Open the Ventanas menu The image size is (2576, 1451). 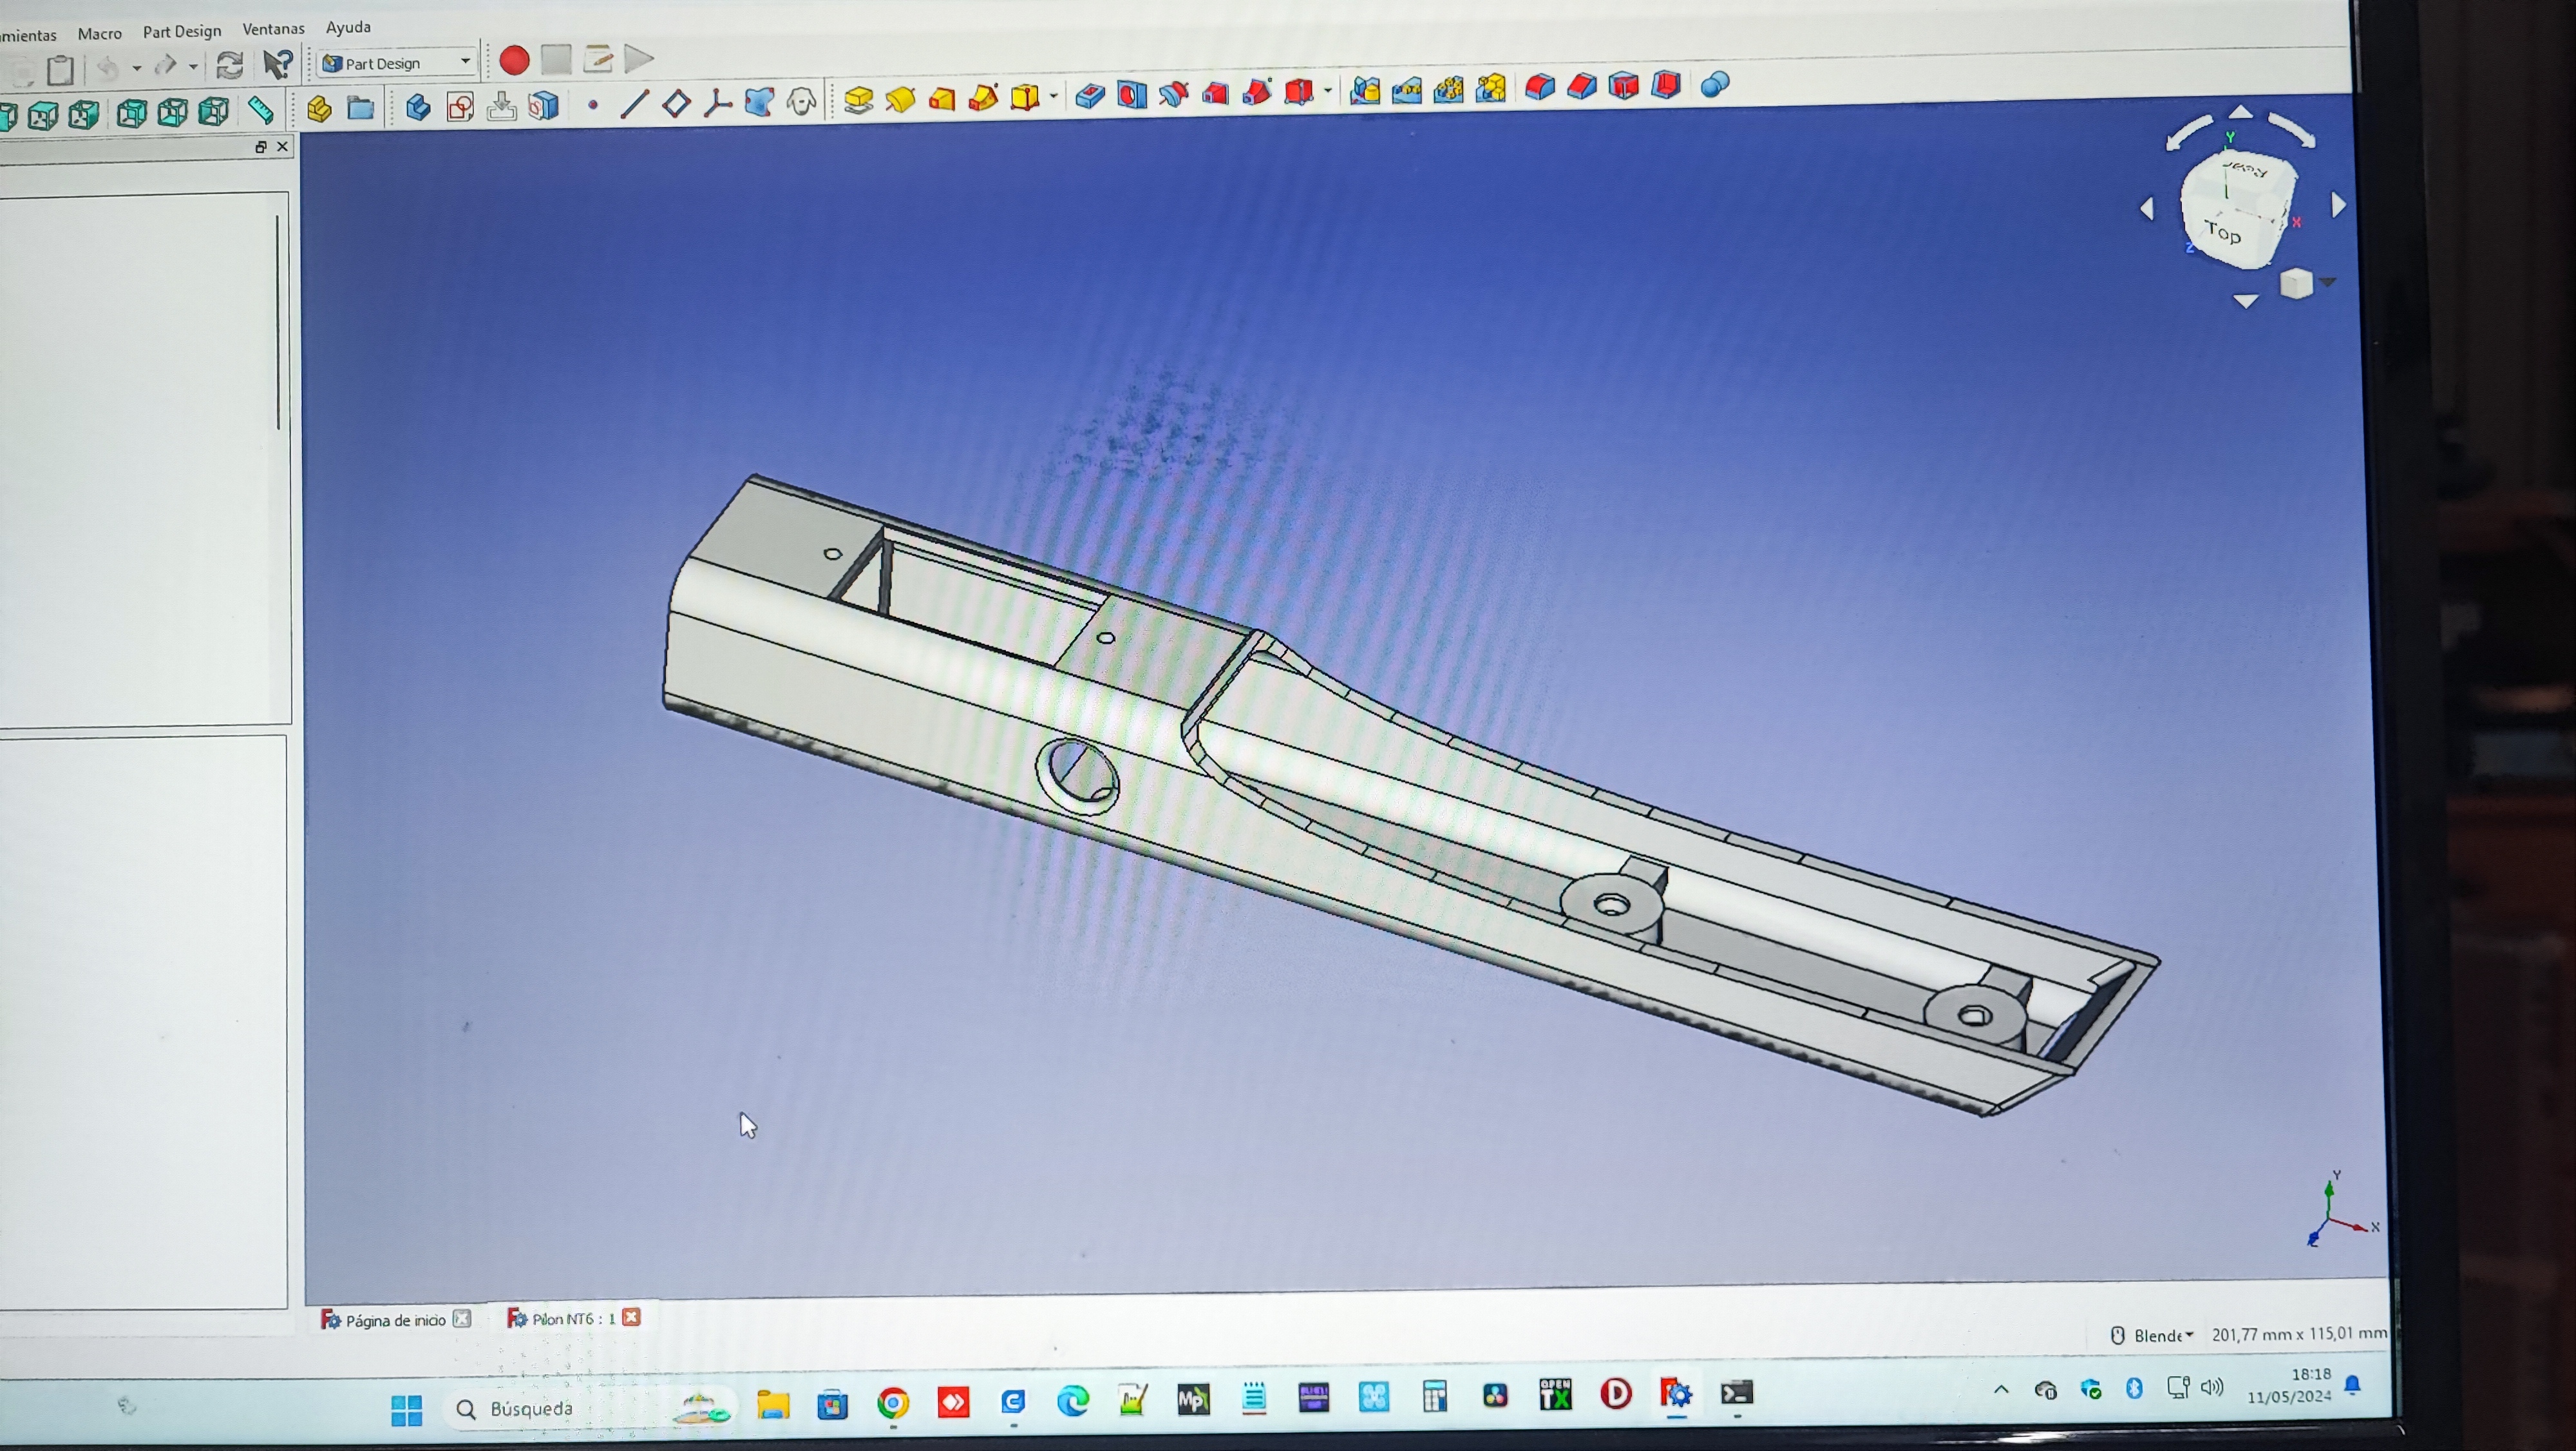(273, 29)
